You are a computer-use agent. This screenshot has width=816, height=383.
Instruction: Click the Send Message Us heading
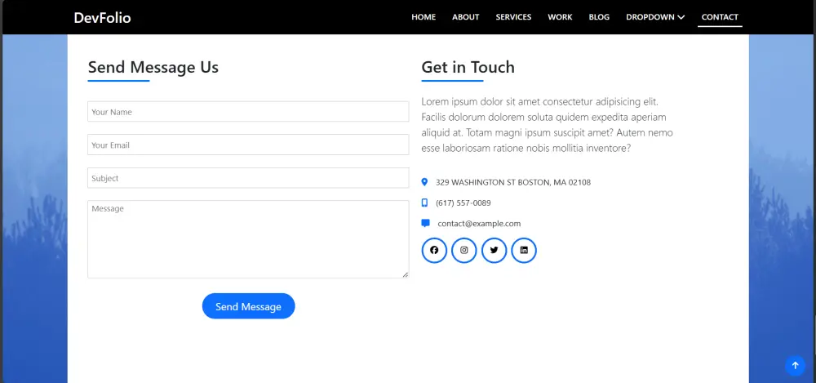pyautogui.click(x=153, y=67)
